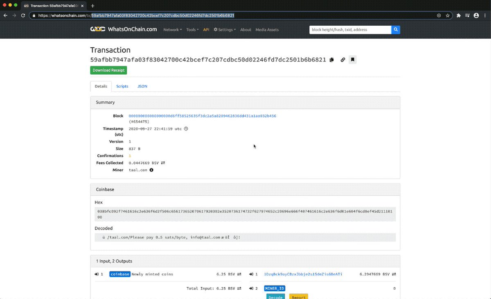Viewport: 491px width, 299px height.
Task: Focus the block height/hash search field
Action: (350, 30)
